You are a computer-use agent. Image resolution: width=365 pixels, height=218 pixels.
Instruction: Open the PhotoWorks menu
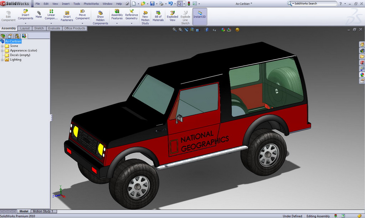tap(91, 4)
